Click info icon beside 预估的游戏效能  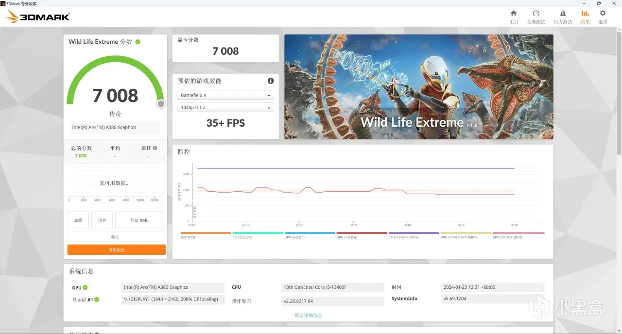pyautogui.click(x=271, y=81)
